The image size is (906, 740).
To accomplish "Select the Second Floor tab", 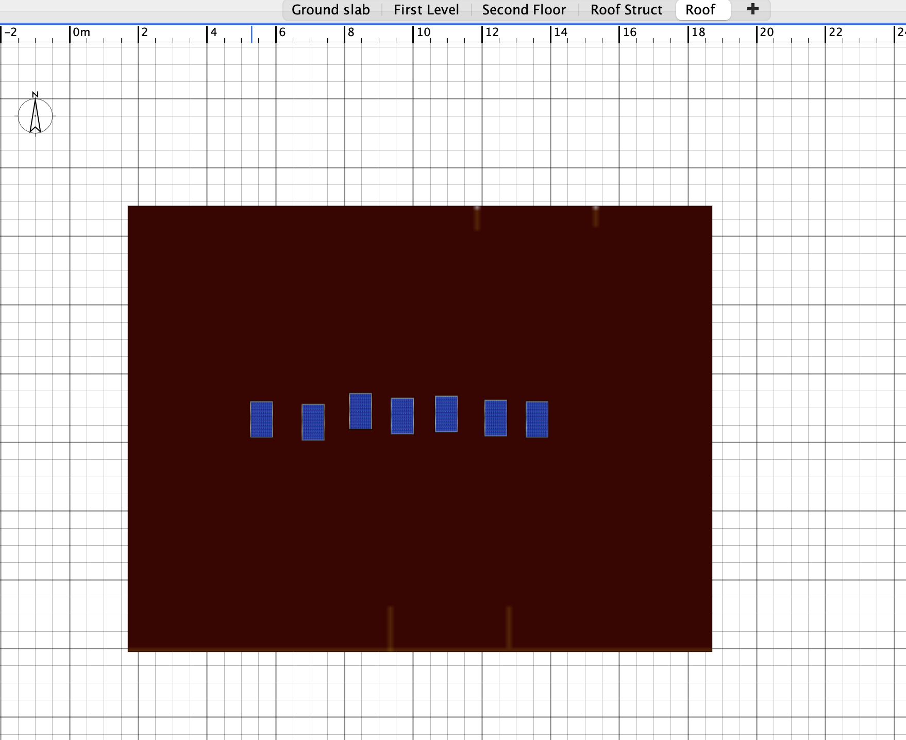I will (524, 10).
